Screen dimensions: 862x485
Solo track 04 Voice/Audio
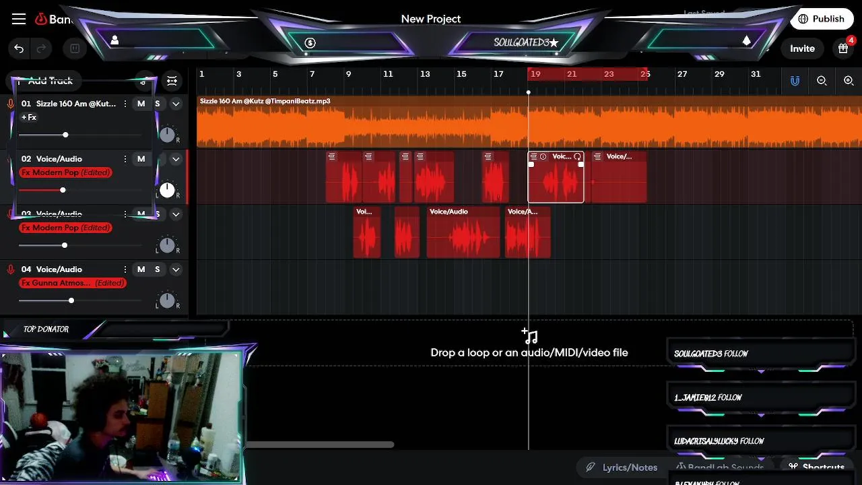point(158,269)
